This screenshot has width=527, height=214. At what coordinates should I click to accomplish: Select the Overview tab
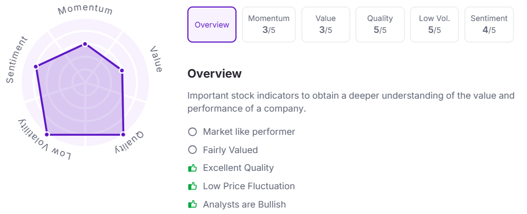pyautogui.click(x=212, y=24)
